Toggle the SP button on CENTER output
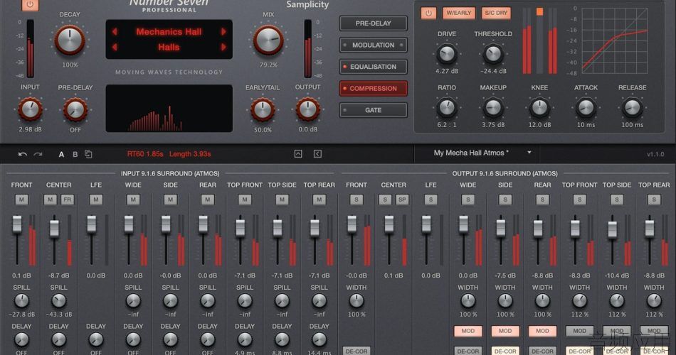 coord(402,200)
